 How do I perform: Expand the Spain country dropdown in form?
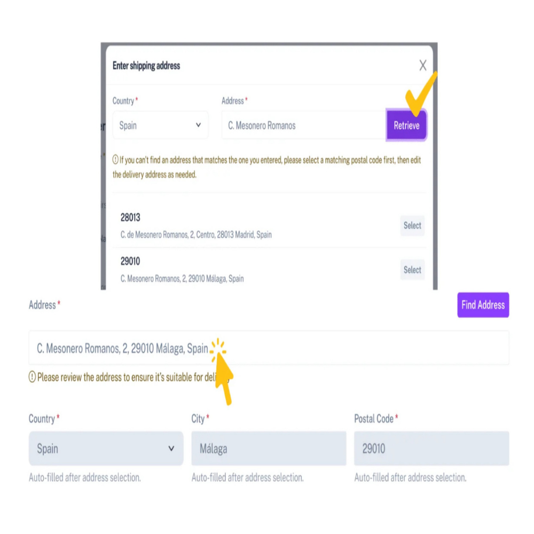click(x=106, y=449)
